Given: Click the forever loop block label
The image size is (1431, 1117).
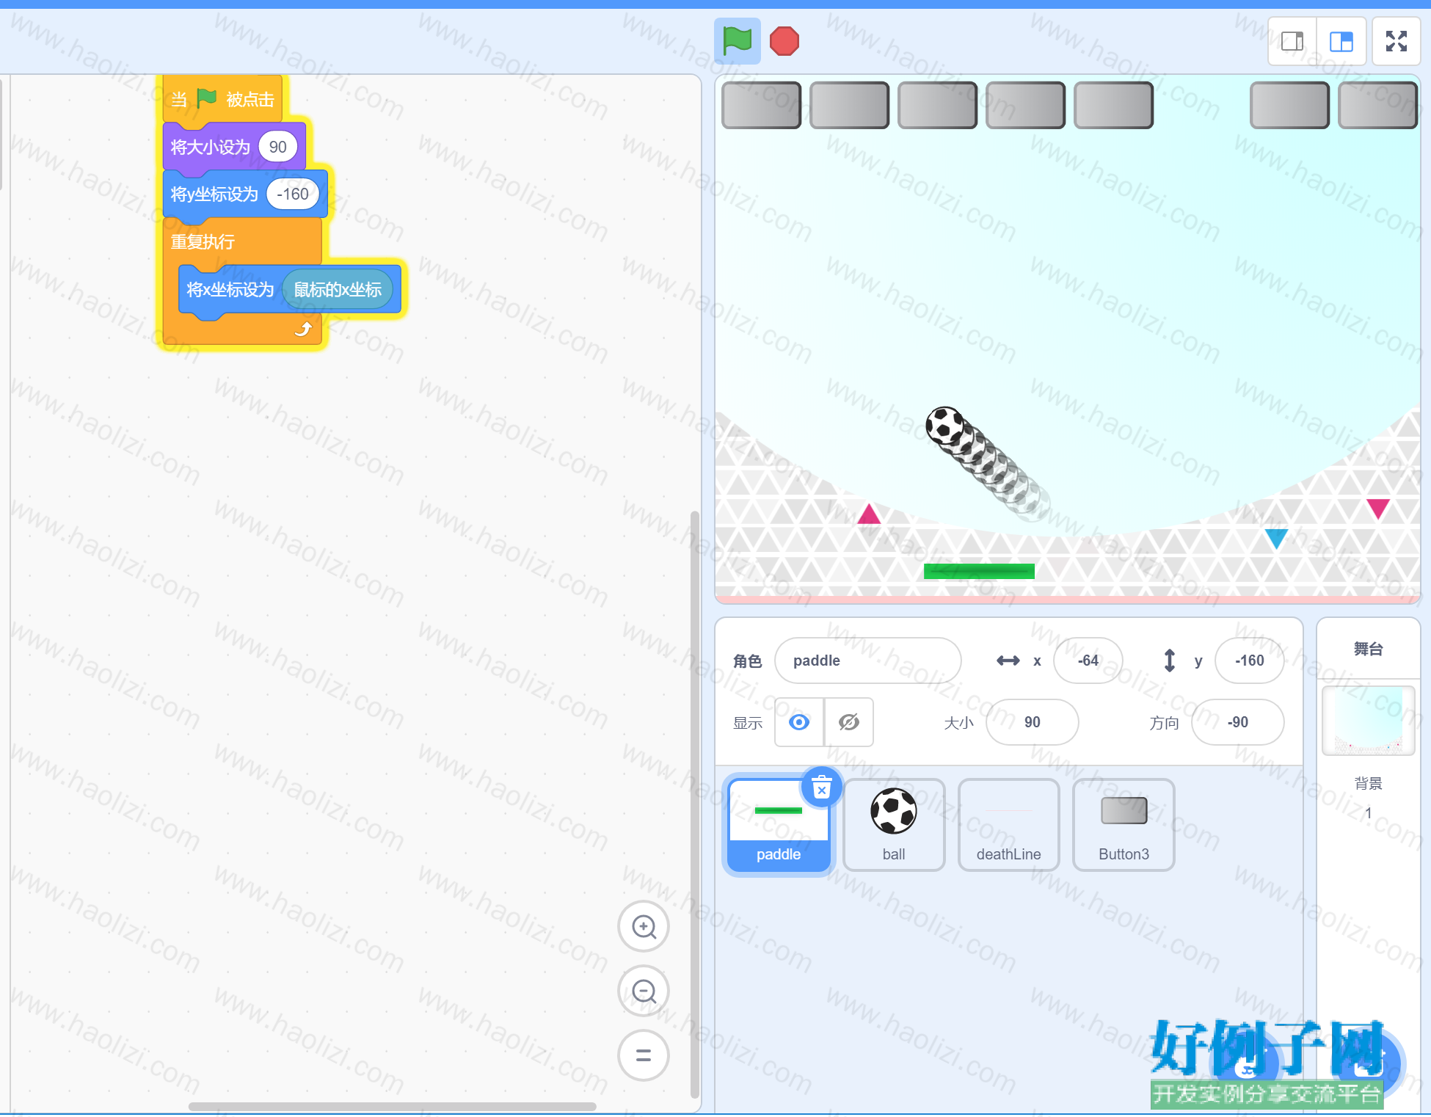Looking at the screenshot, I should 203,241.
